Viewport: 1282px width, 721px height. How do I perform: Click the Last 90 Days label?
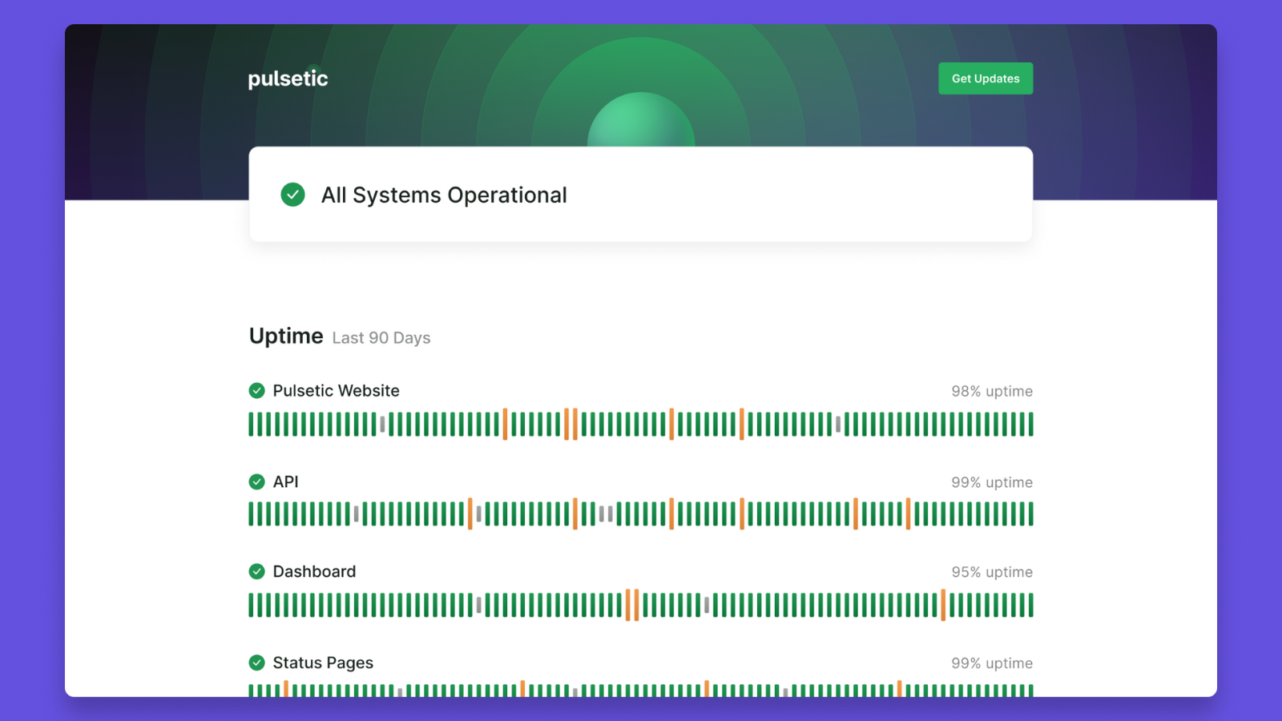[x=381, y=338]
